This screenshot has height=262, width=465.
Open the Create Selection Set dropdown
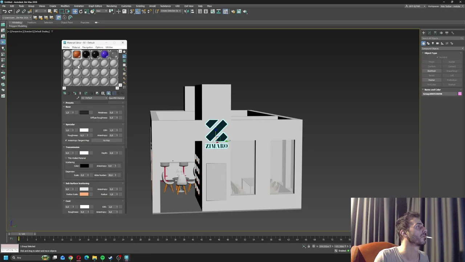click(x=170, y=11)
